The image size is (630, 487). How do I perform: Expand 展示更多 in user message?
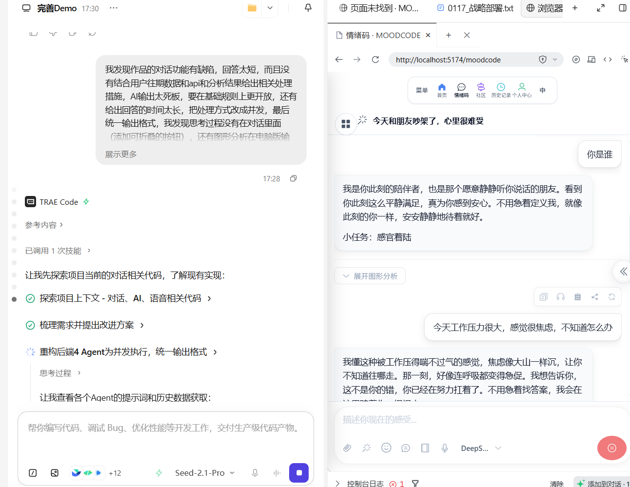(121, 154)
